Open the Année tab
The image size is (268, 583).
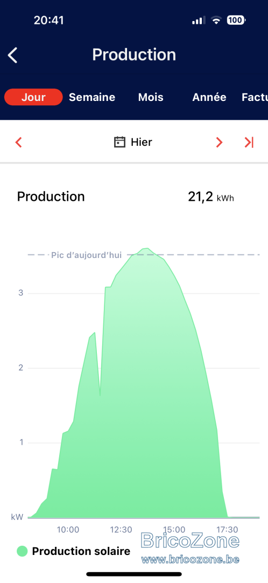[209, 97]
